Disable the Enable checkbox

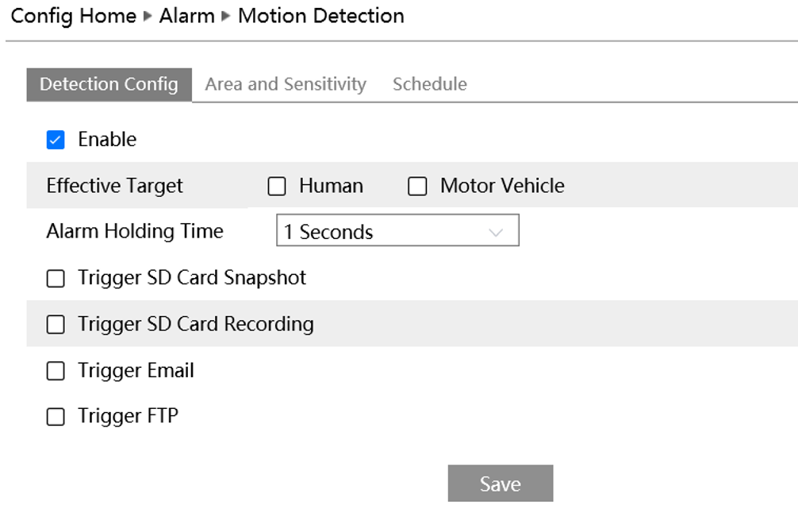coord(56,141)
